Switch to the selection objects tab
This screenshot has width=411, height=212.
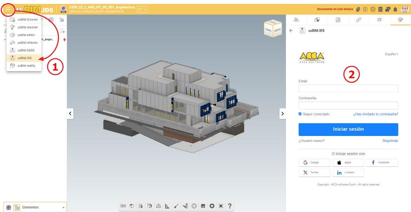tap(317, 20)
